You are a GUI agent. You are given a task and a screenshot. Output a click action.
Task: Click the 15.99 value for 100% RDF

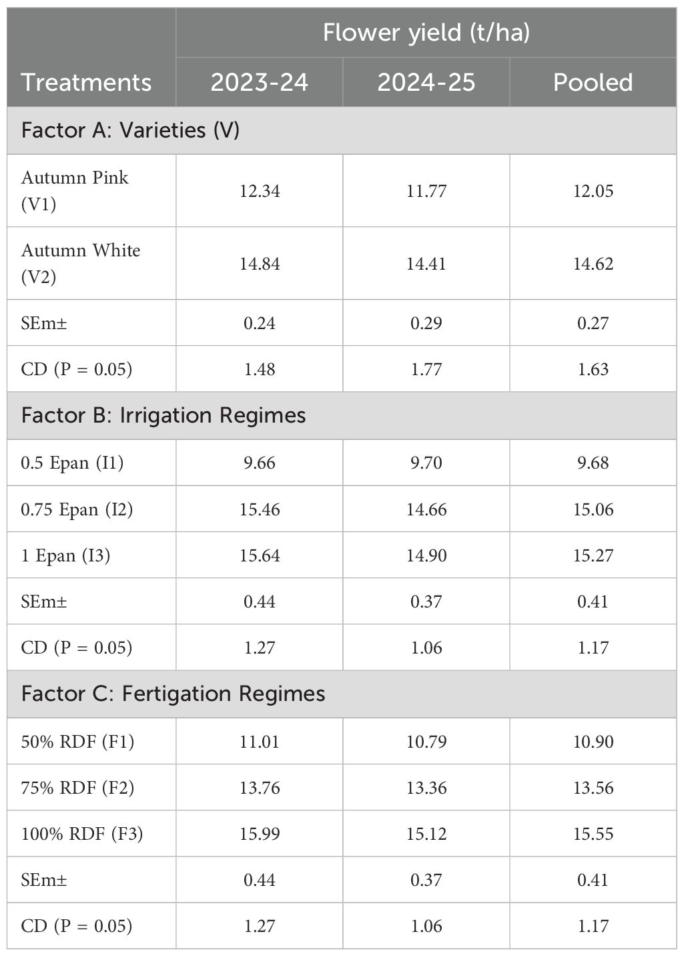coord(260,834)
